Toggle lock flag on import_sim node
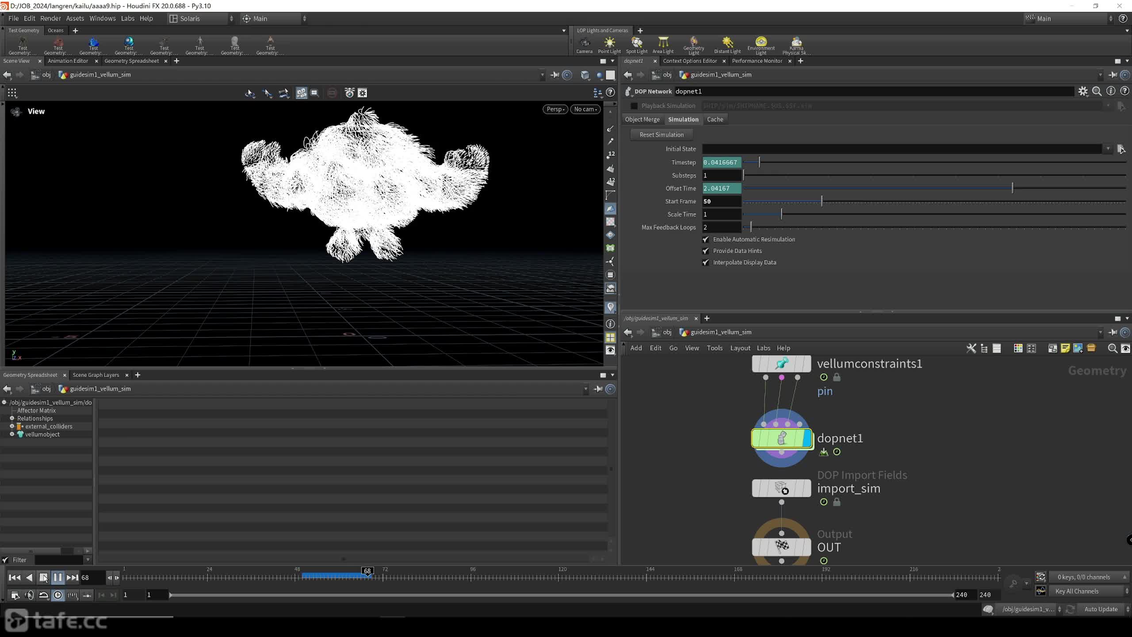The height and width of the screenshot is (637, 1132). tap(837, 502)
